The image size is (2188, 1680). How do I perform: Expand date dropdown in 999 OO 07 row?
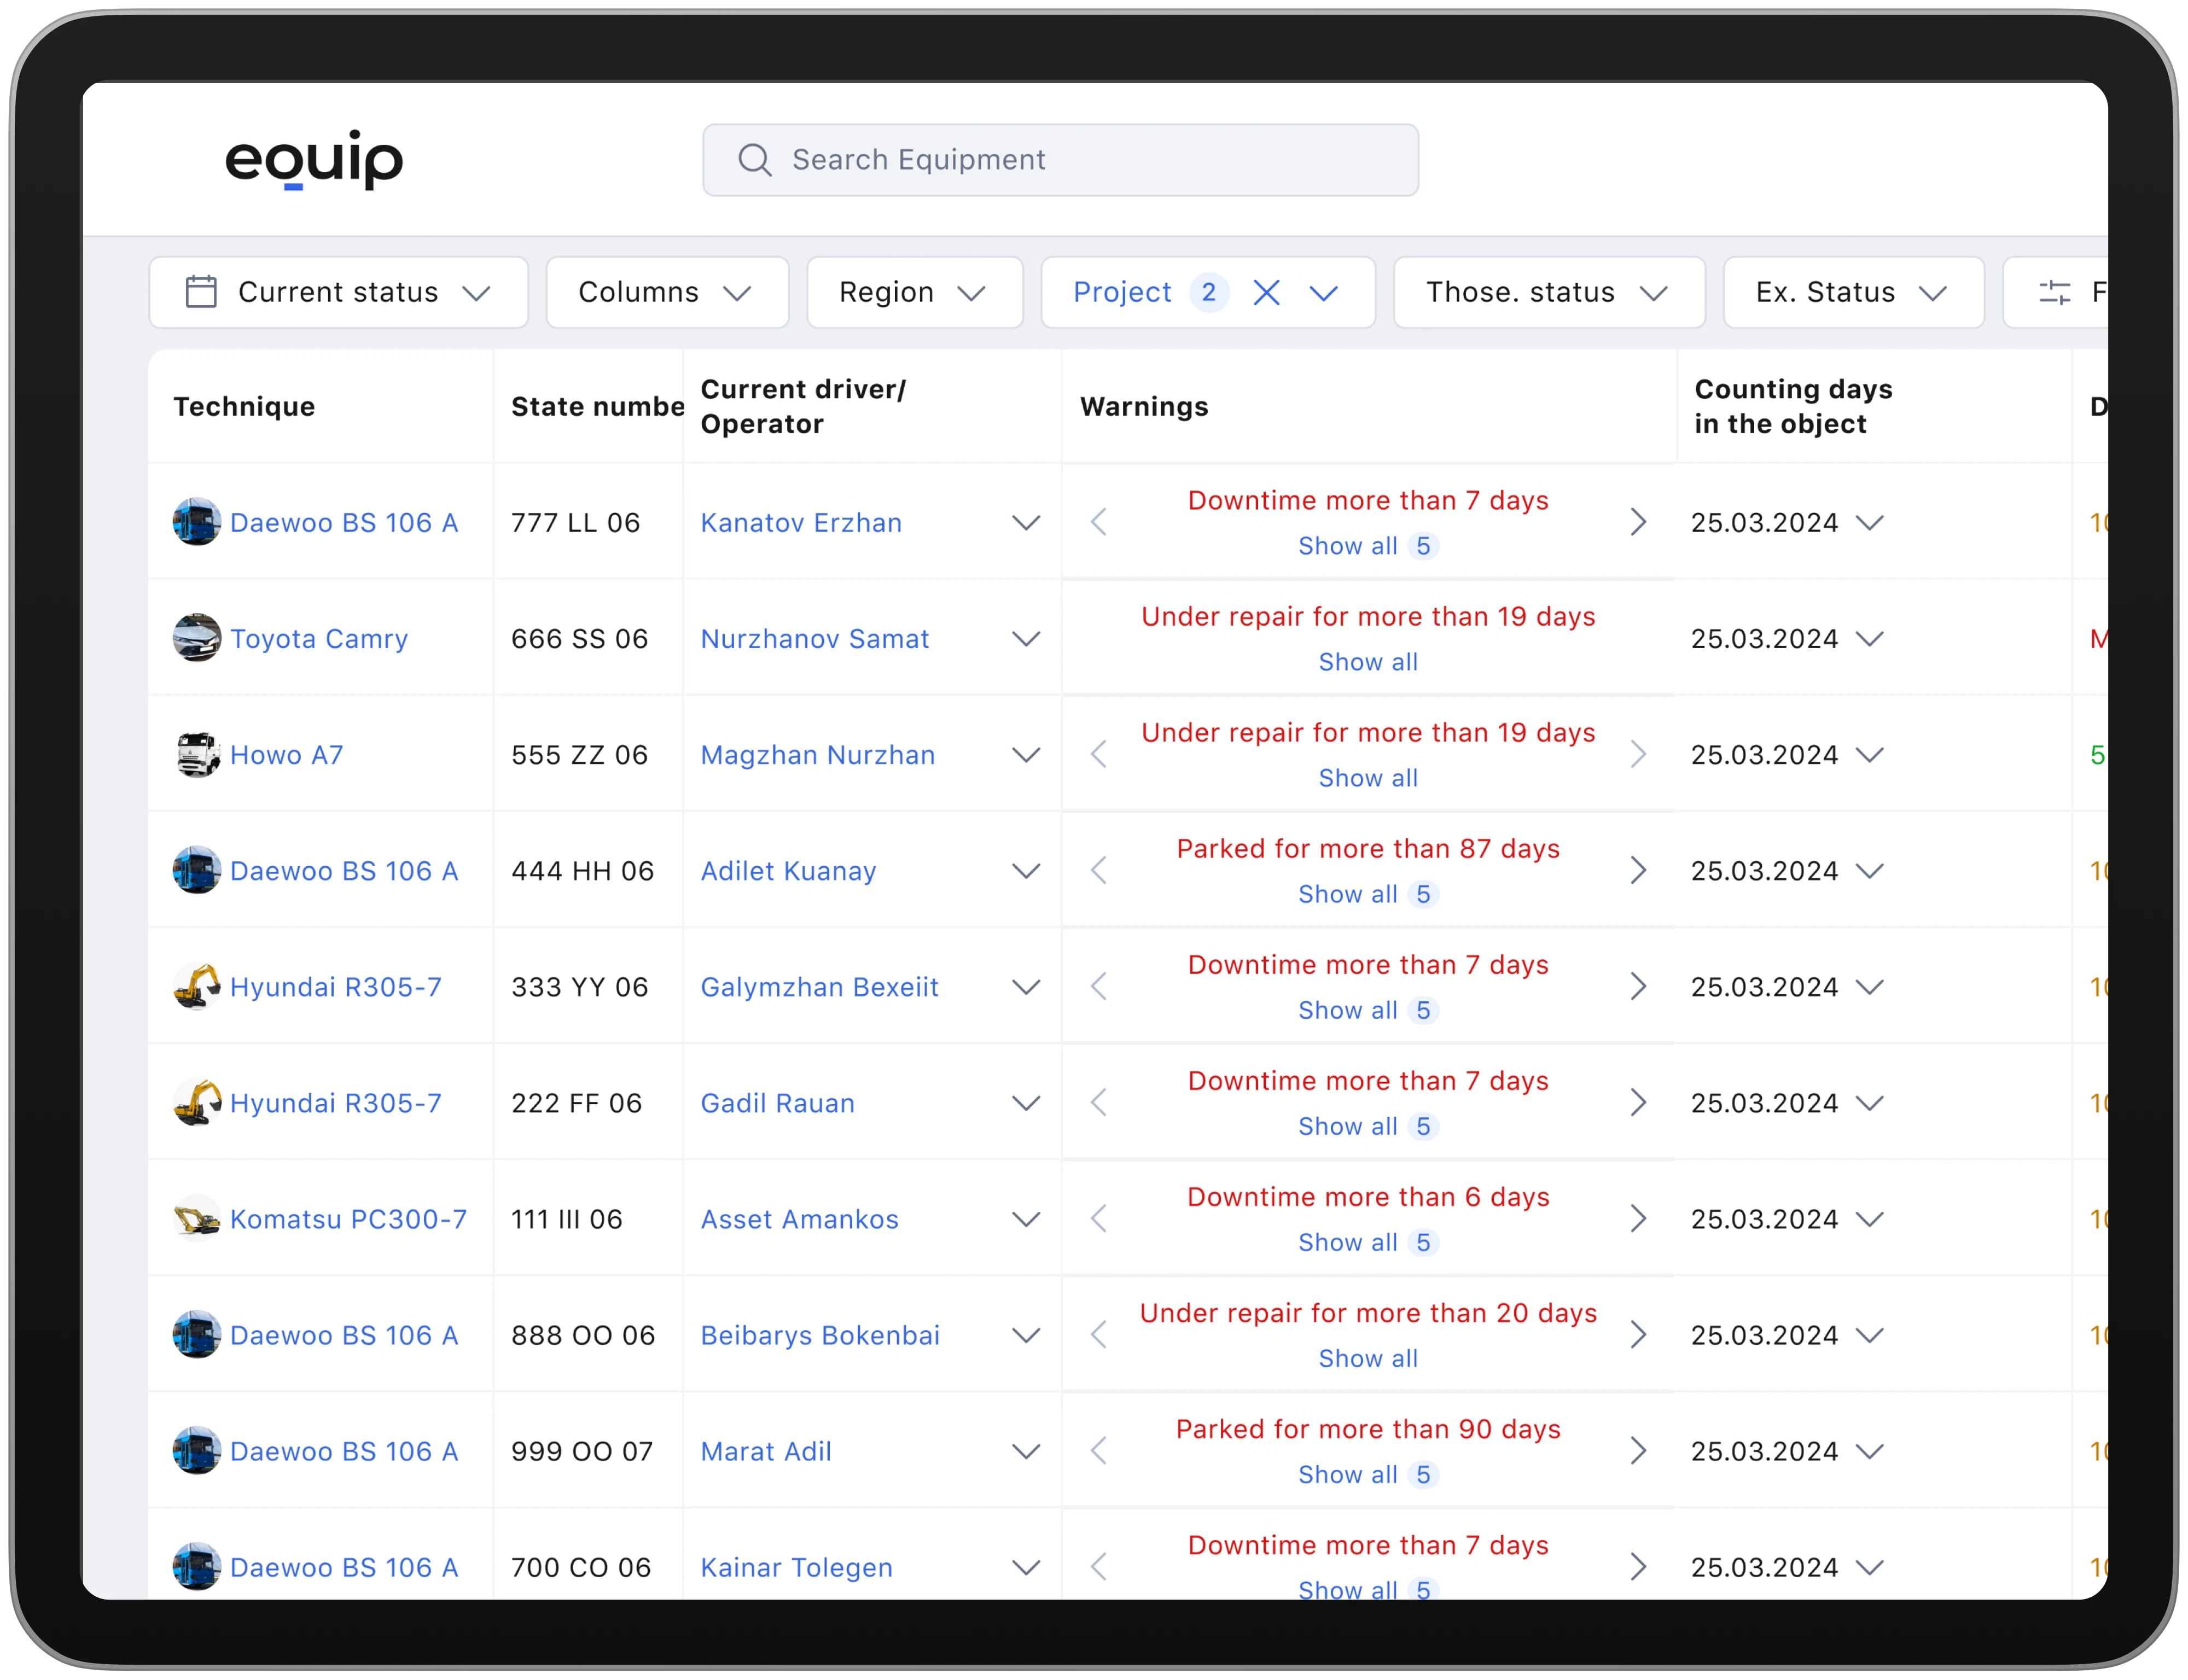[x=1869, y=1450]
